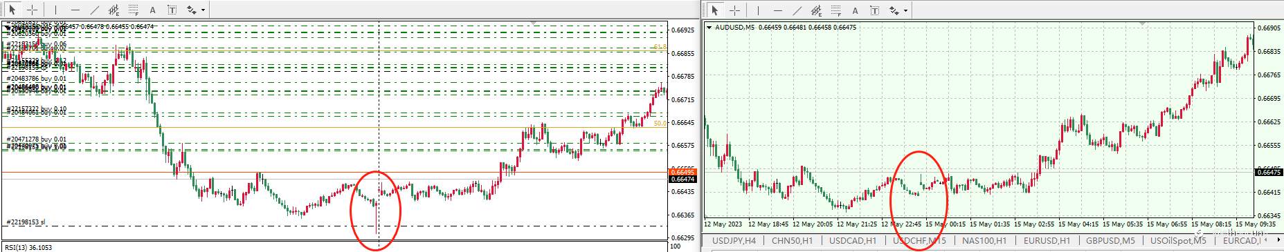Switch to the USDJPY,H4 chart tab
This screenshot has height=252, width=1284.
pos(734,240)
